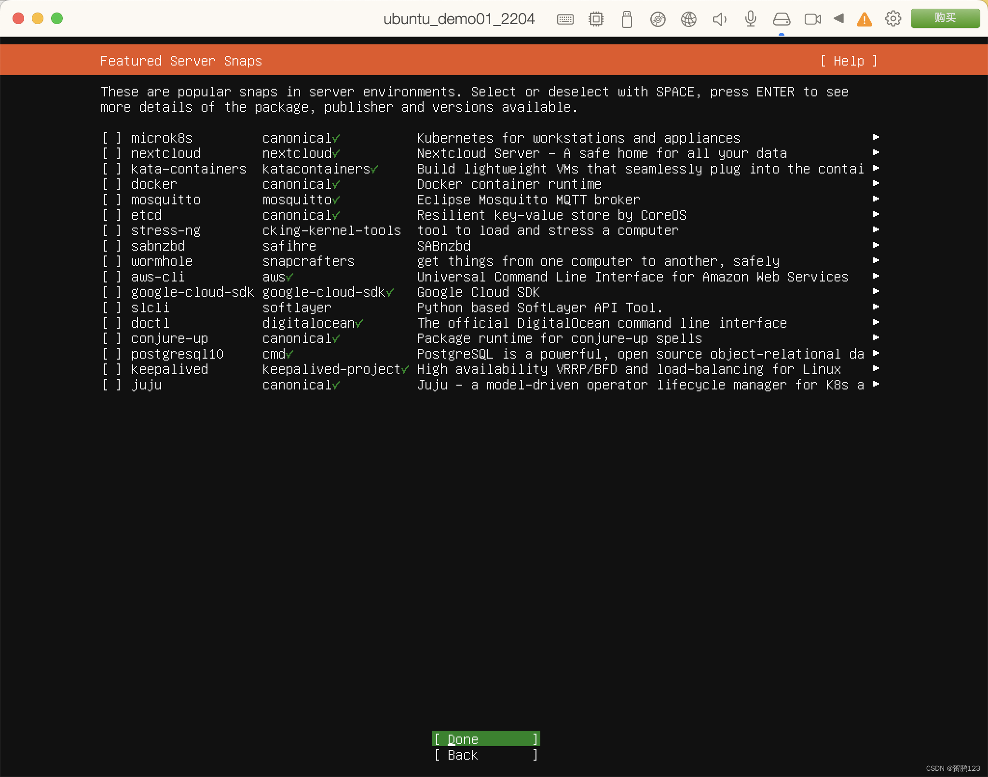
Task: Expand details arrow for etcd
Action: pos(876,214)
